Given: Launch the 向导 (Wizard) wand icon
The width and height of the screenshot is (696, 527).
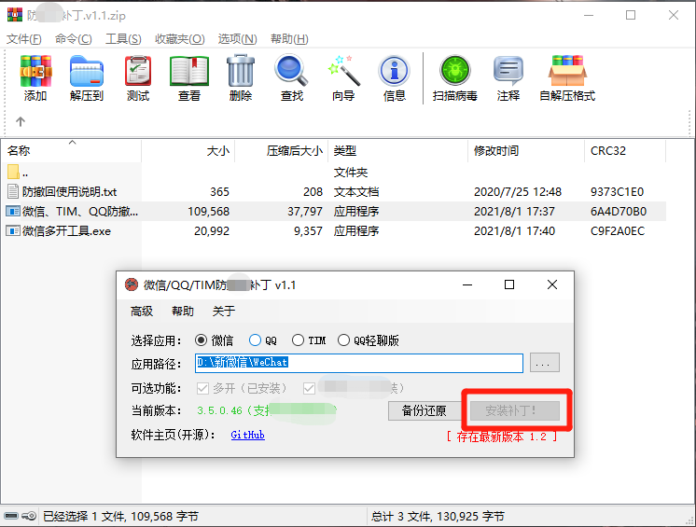Looking at the screenshot, I should (343, 71).
